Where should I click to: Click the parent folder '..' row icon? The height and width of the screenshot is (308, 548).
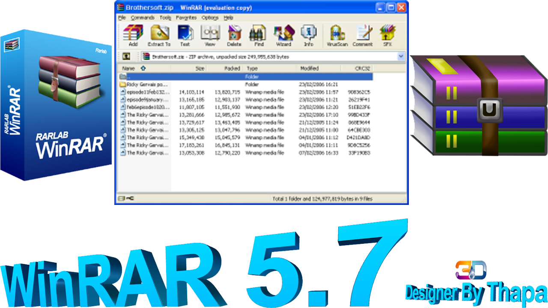[123, 77]
